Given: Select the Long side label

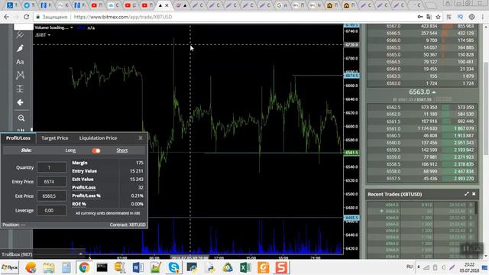Looking at the screenshot, I should coord(70,150).
